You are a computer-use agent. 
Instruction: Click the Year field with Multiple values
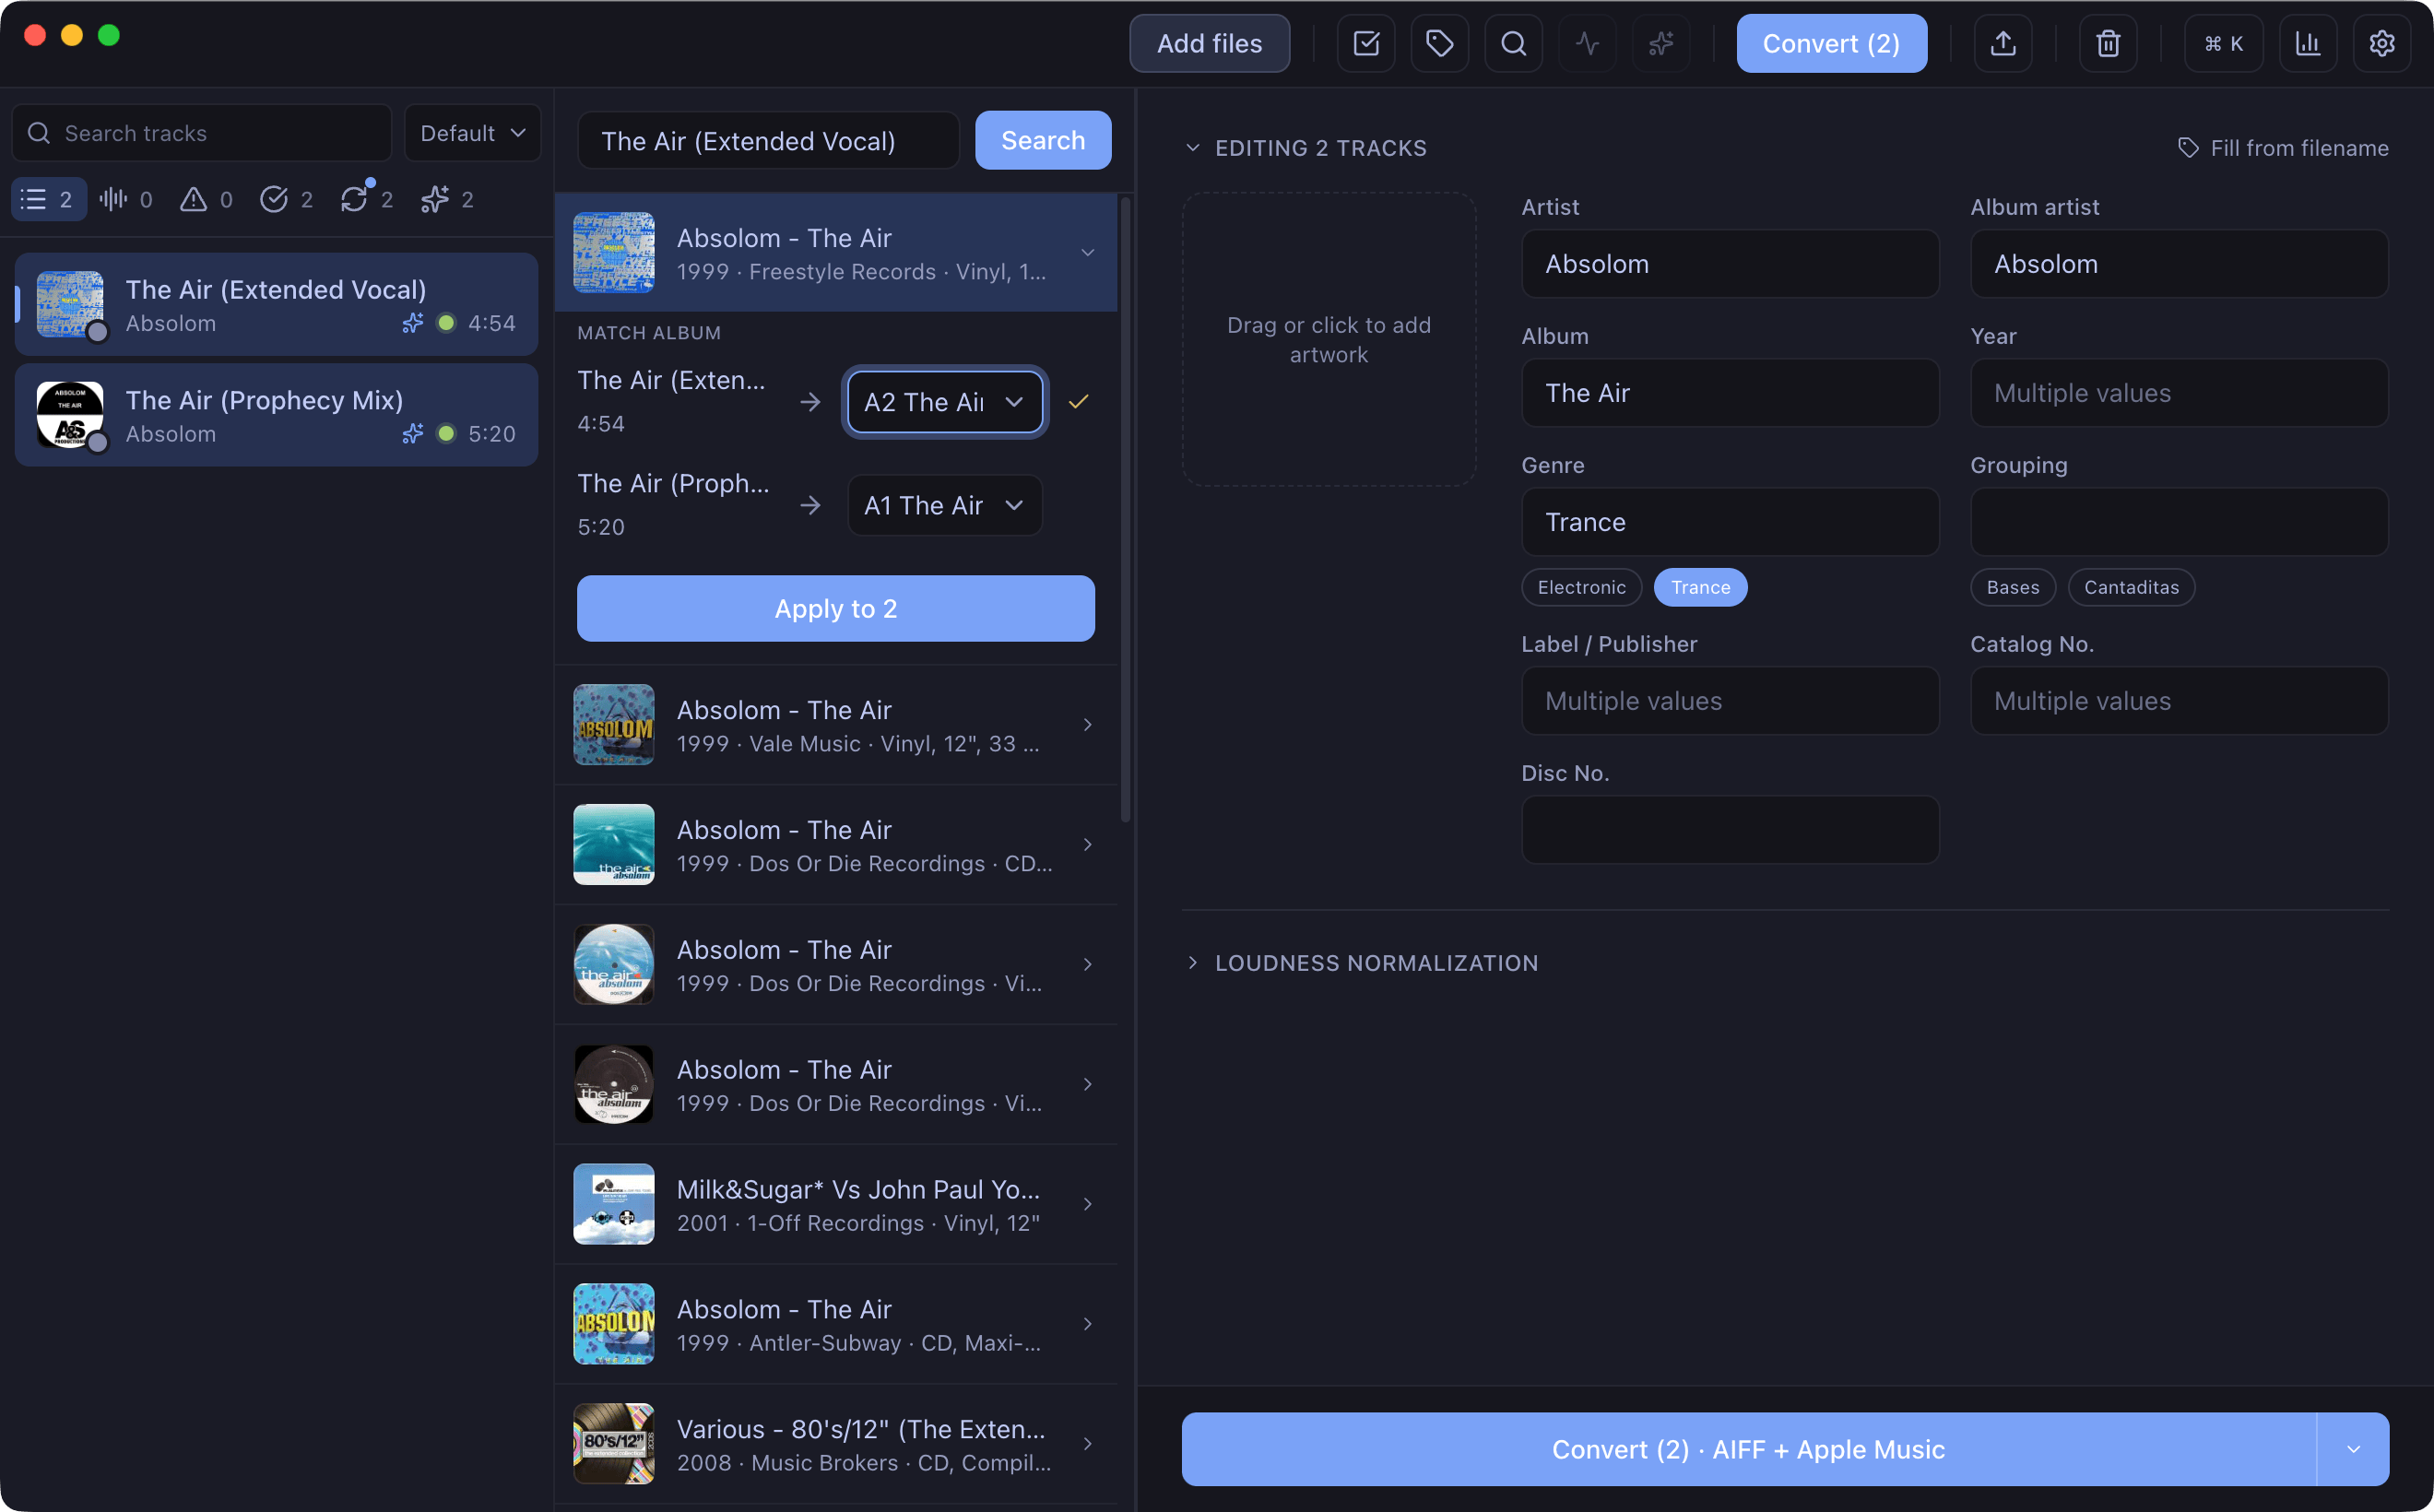pyautogui.click(x=2179, y=393)
